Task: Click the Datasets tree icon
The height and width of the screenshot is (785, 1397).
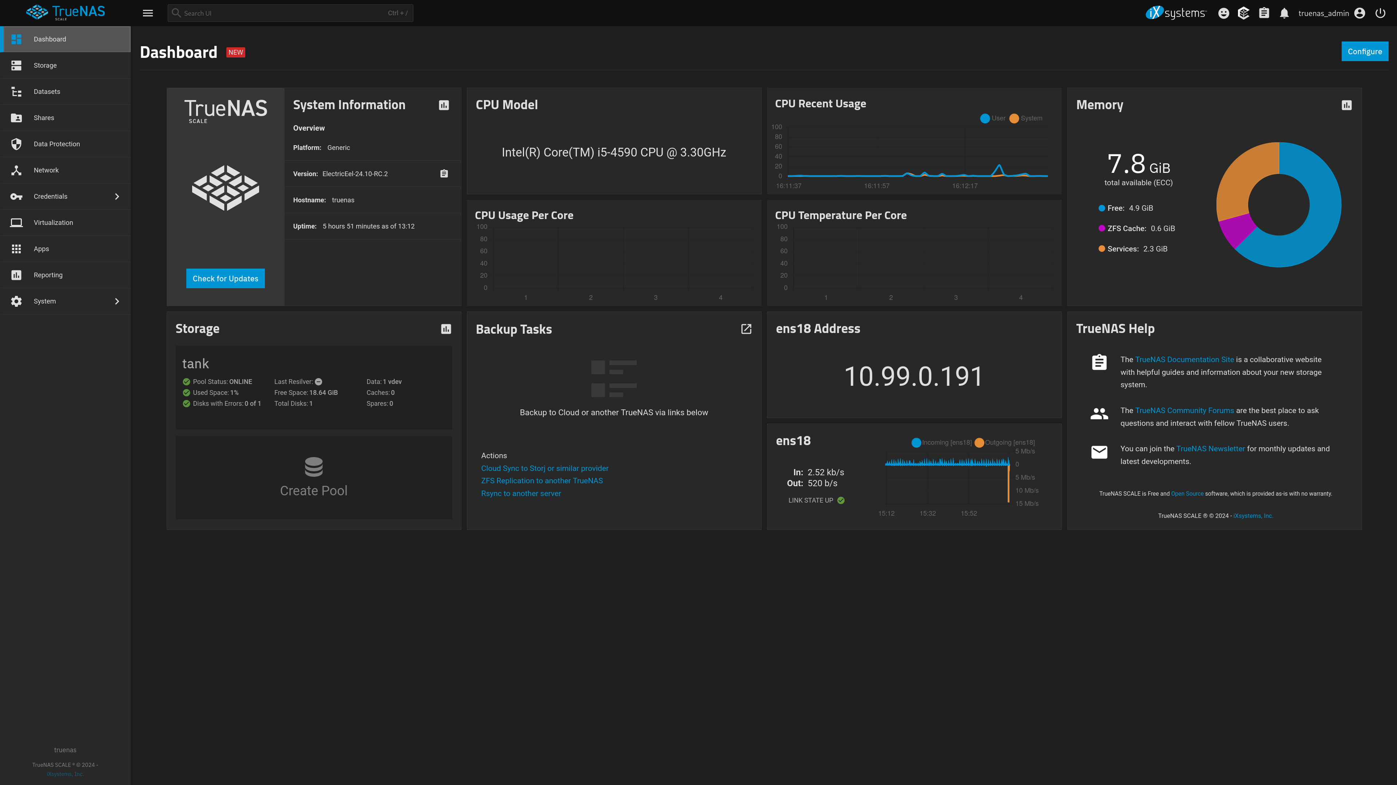Action: point(16,92)
